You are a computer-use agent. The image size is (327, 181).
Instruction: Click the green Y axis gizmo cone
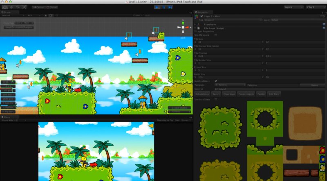(x=183, y=23)
